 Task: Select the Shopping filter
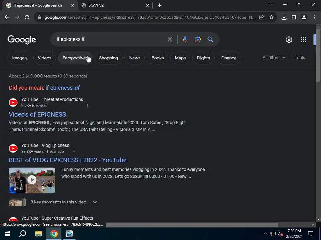(108, 58)
